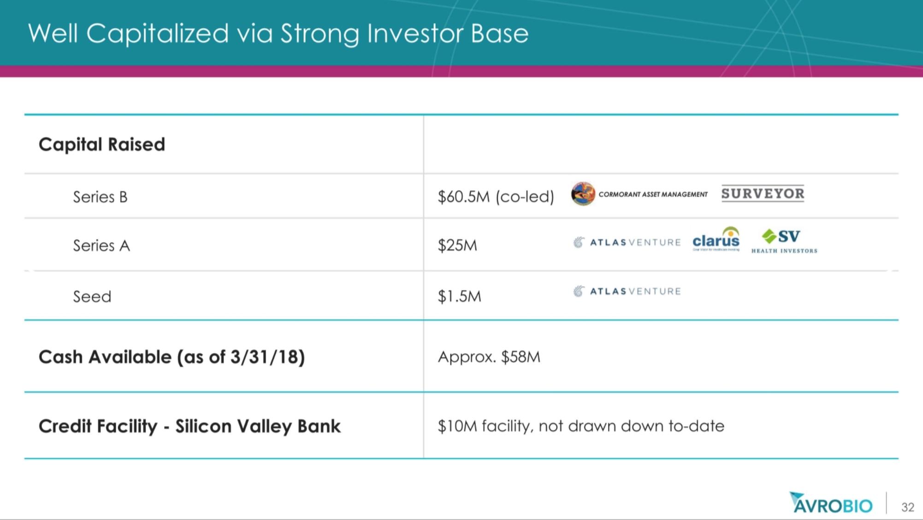Click the Clarus logo

716,240
